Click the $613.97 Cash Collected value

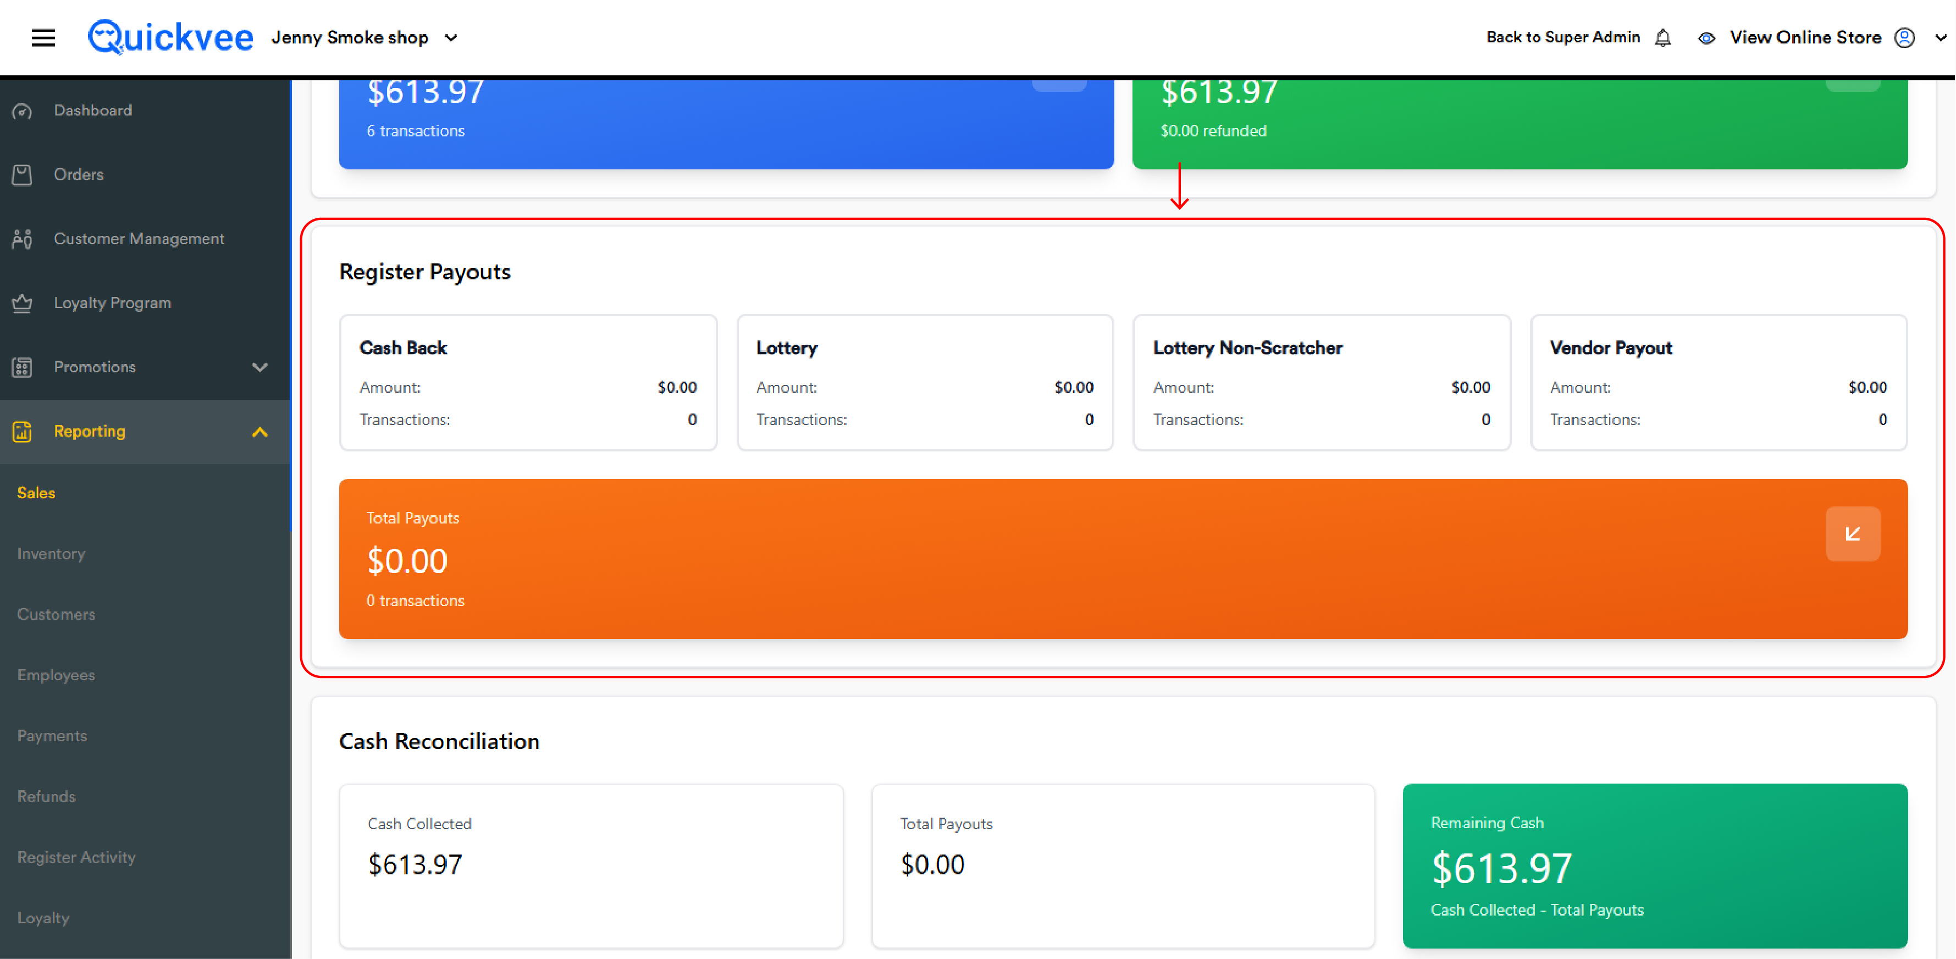(x=415, y=865)
